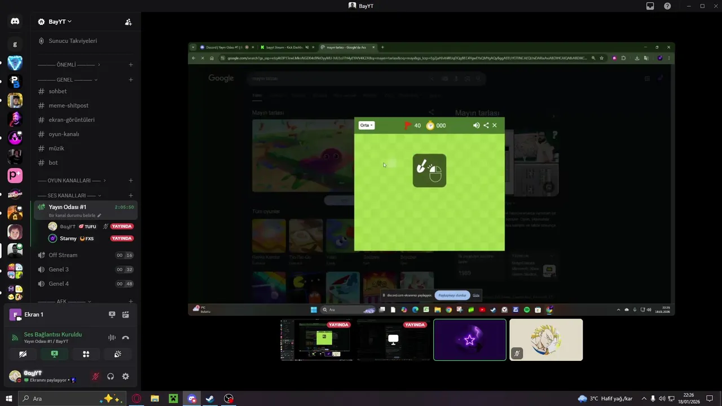Click Minesweeper share icon in stream
Viewport: 722px width, 406px height.
(x=486, y=125)
